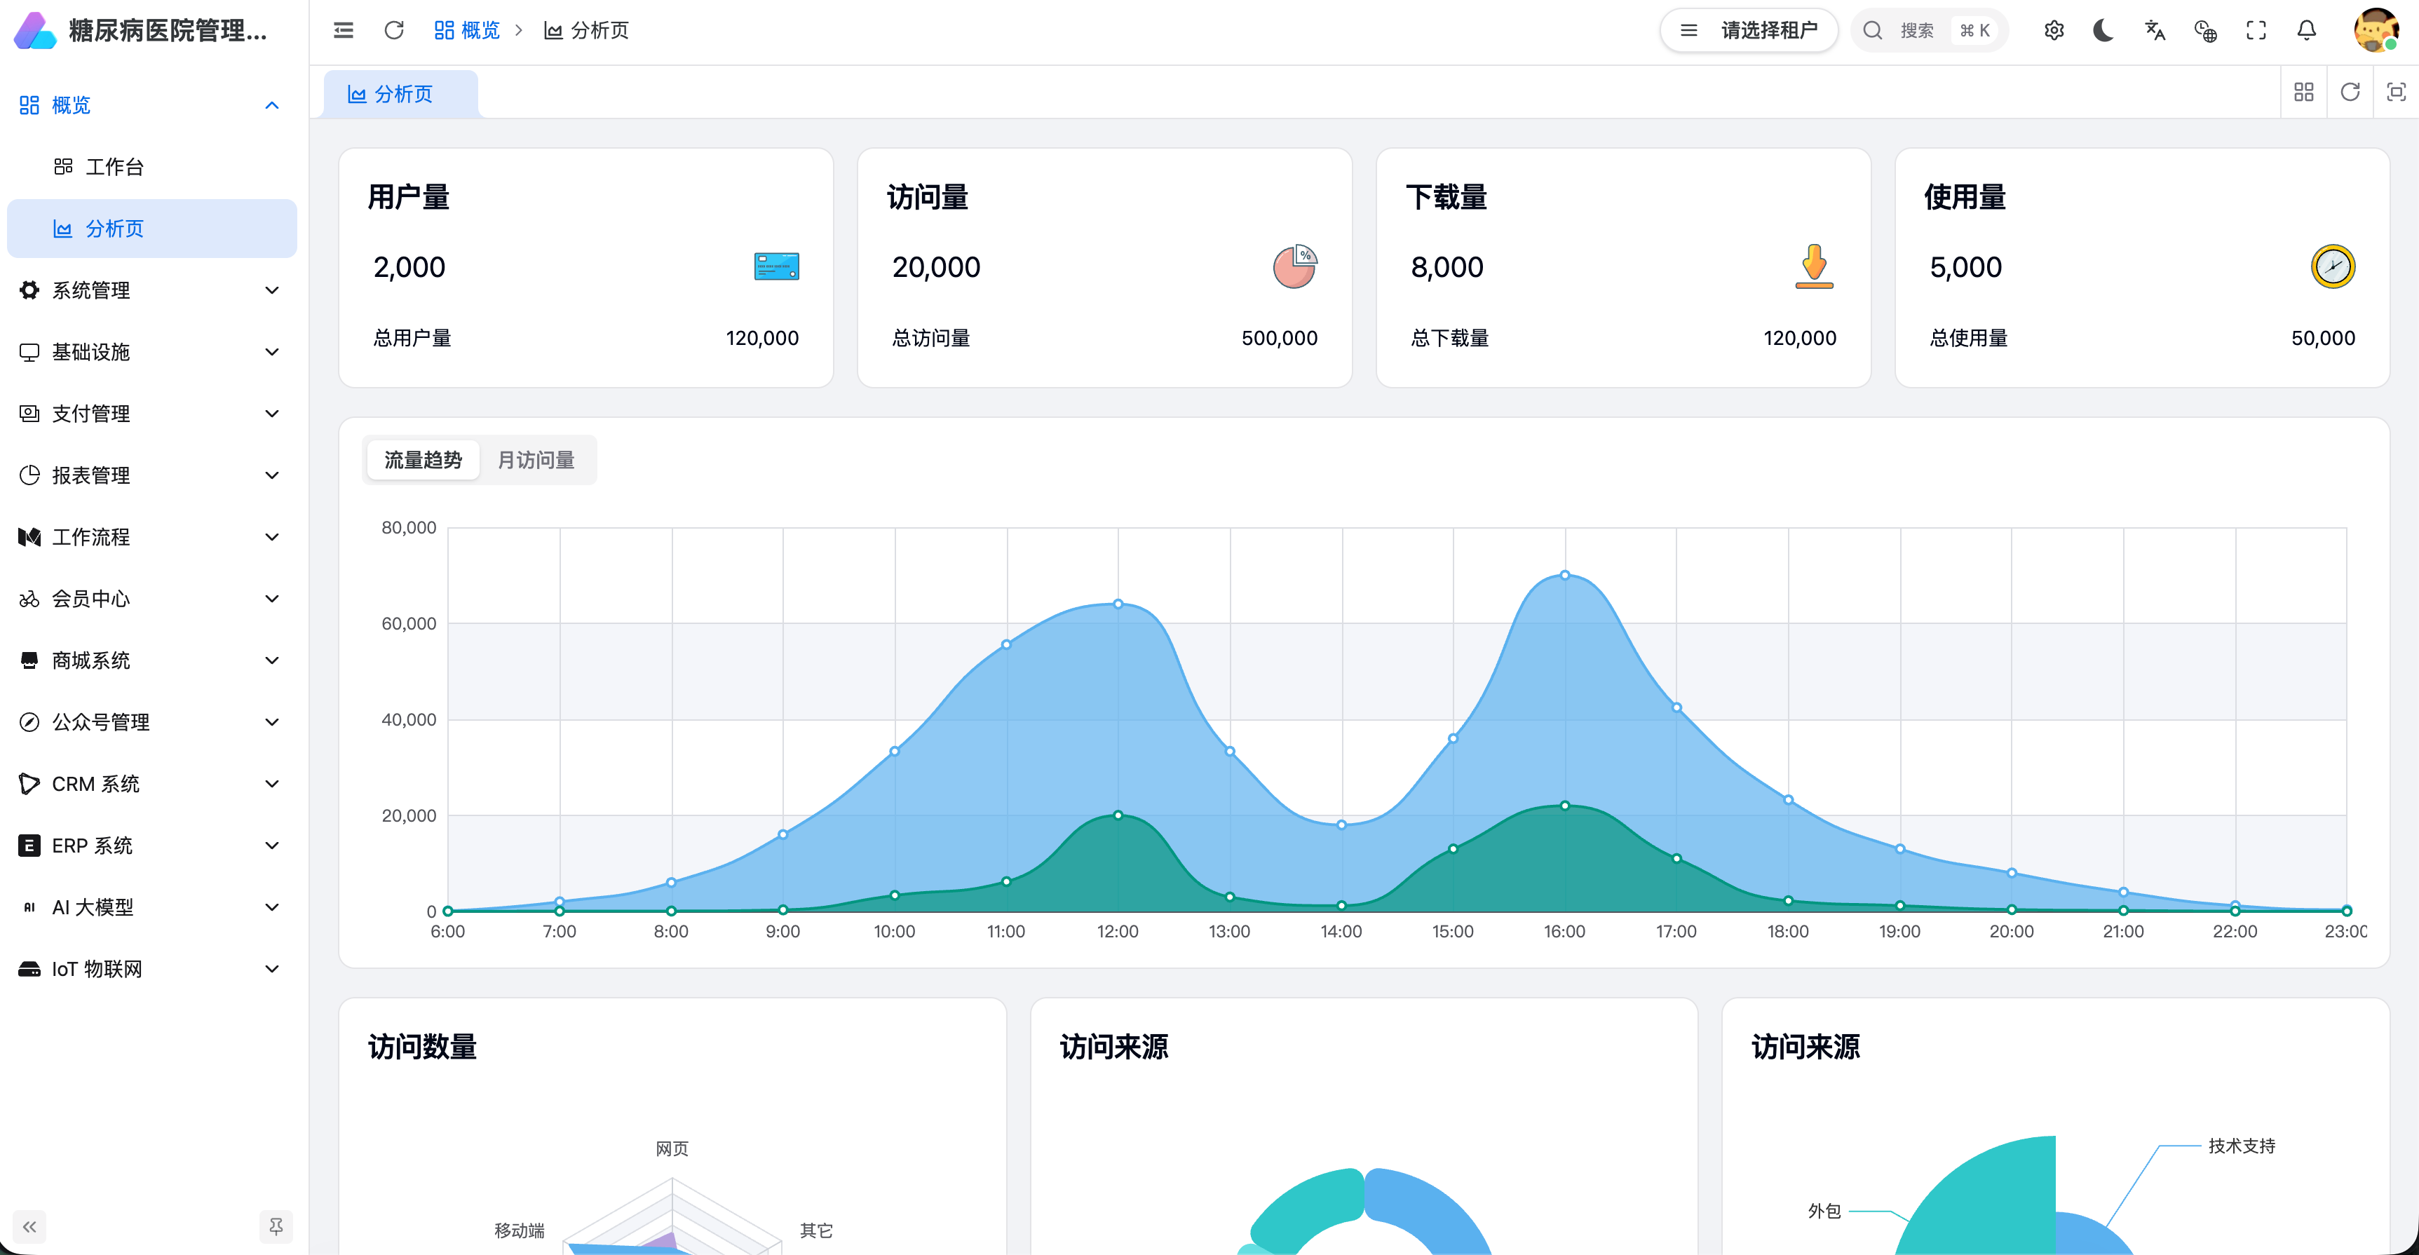Viewport: 2419px width, 1255px height.
Task: Click the pie chart icon in 访问量 card
Action: [1295, 266]
